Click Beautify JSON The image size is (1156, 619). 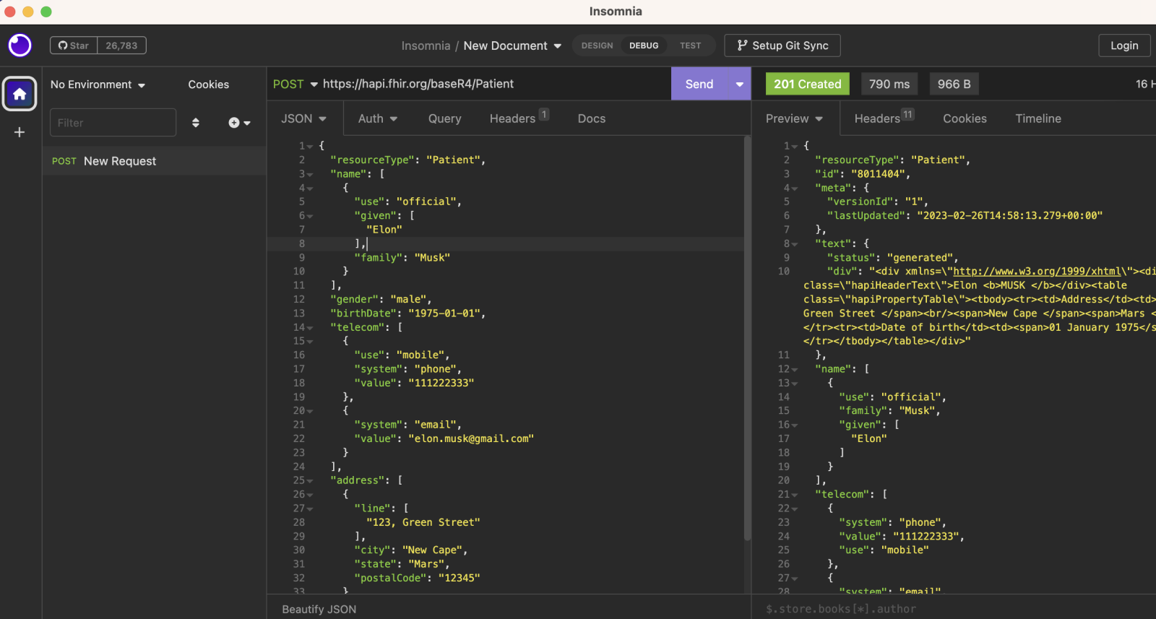point(319,610)
